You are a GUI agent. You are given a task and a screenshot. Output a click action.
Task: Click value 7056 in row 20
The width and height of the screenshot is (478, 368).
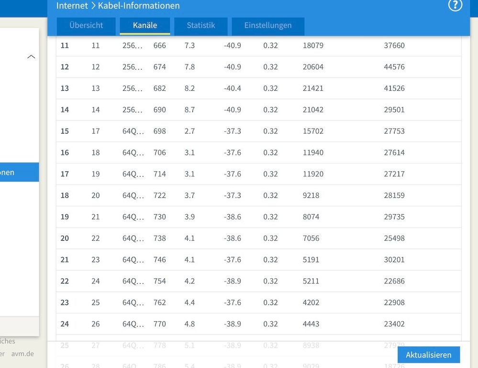coord(311,238)
